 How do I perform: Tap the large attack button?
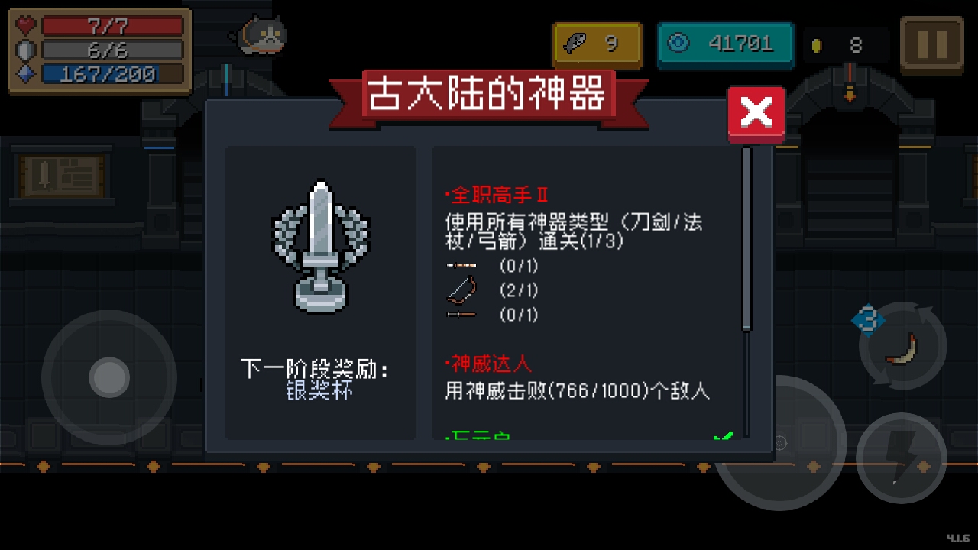point(779,443)
